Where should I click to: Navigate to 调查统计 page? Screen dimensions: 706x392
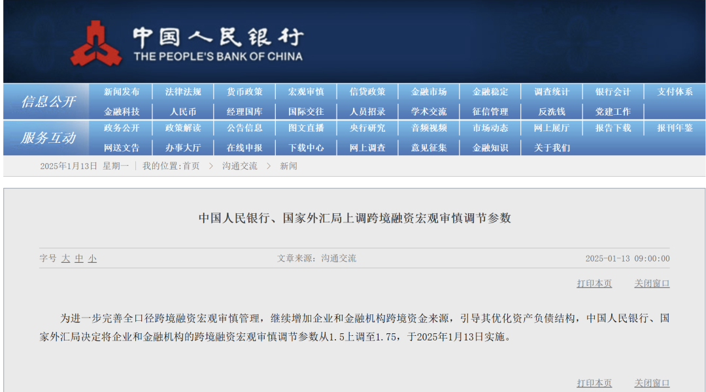552,92
